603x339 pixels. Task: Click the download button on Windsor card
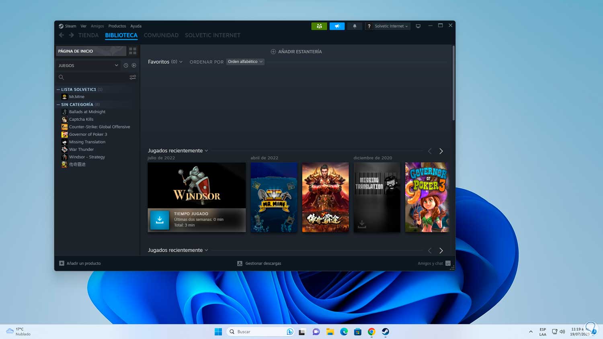tap(160, 220)
